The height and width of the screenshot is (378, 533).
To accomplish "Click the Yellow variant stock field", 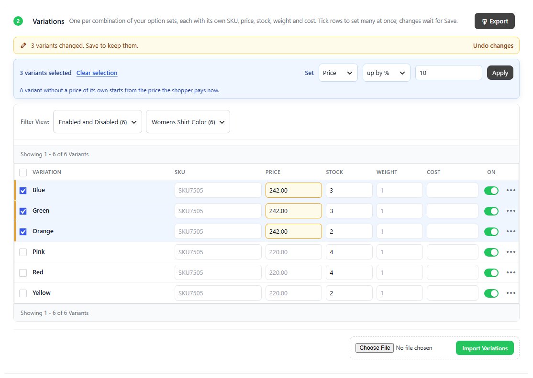I will [349, 293].
